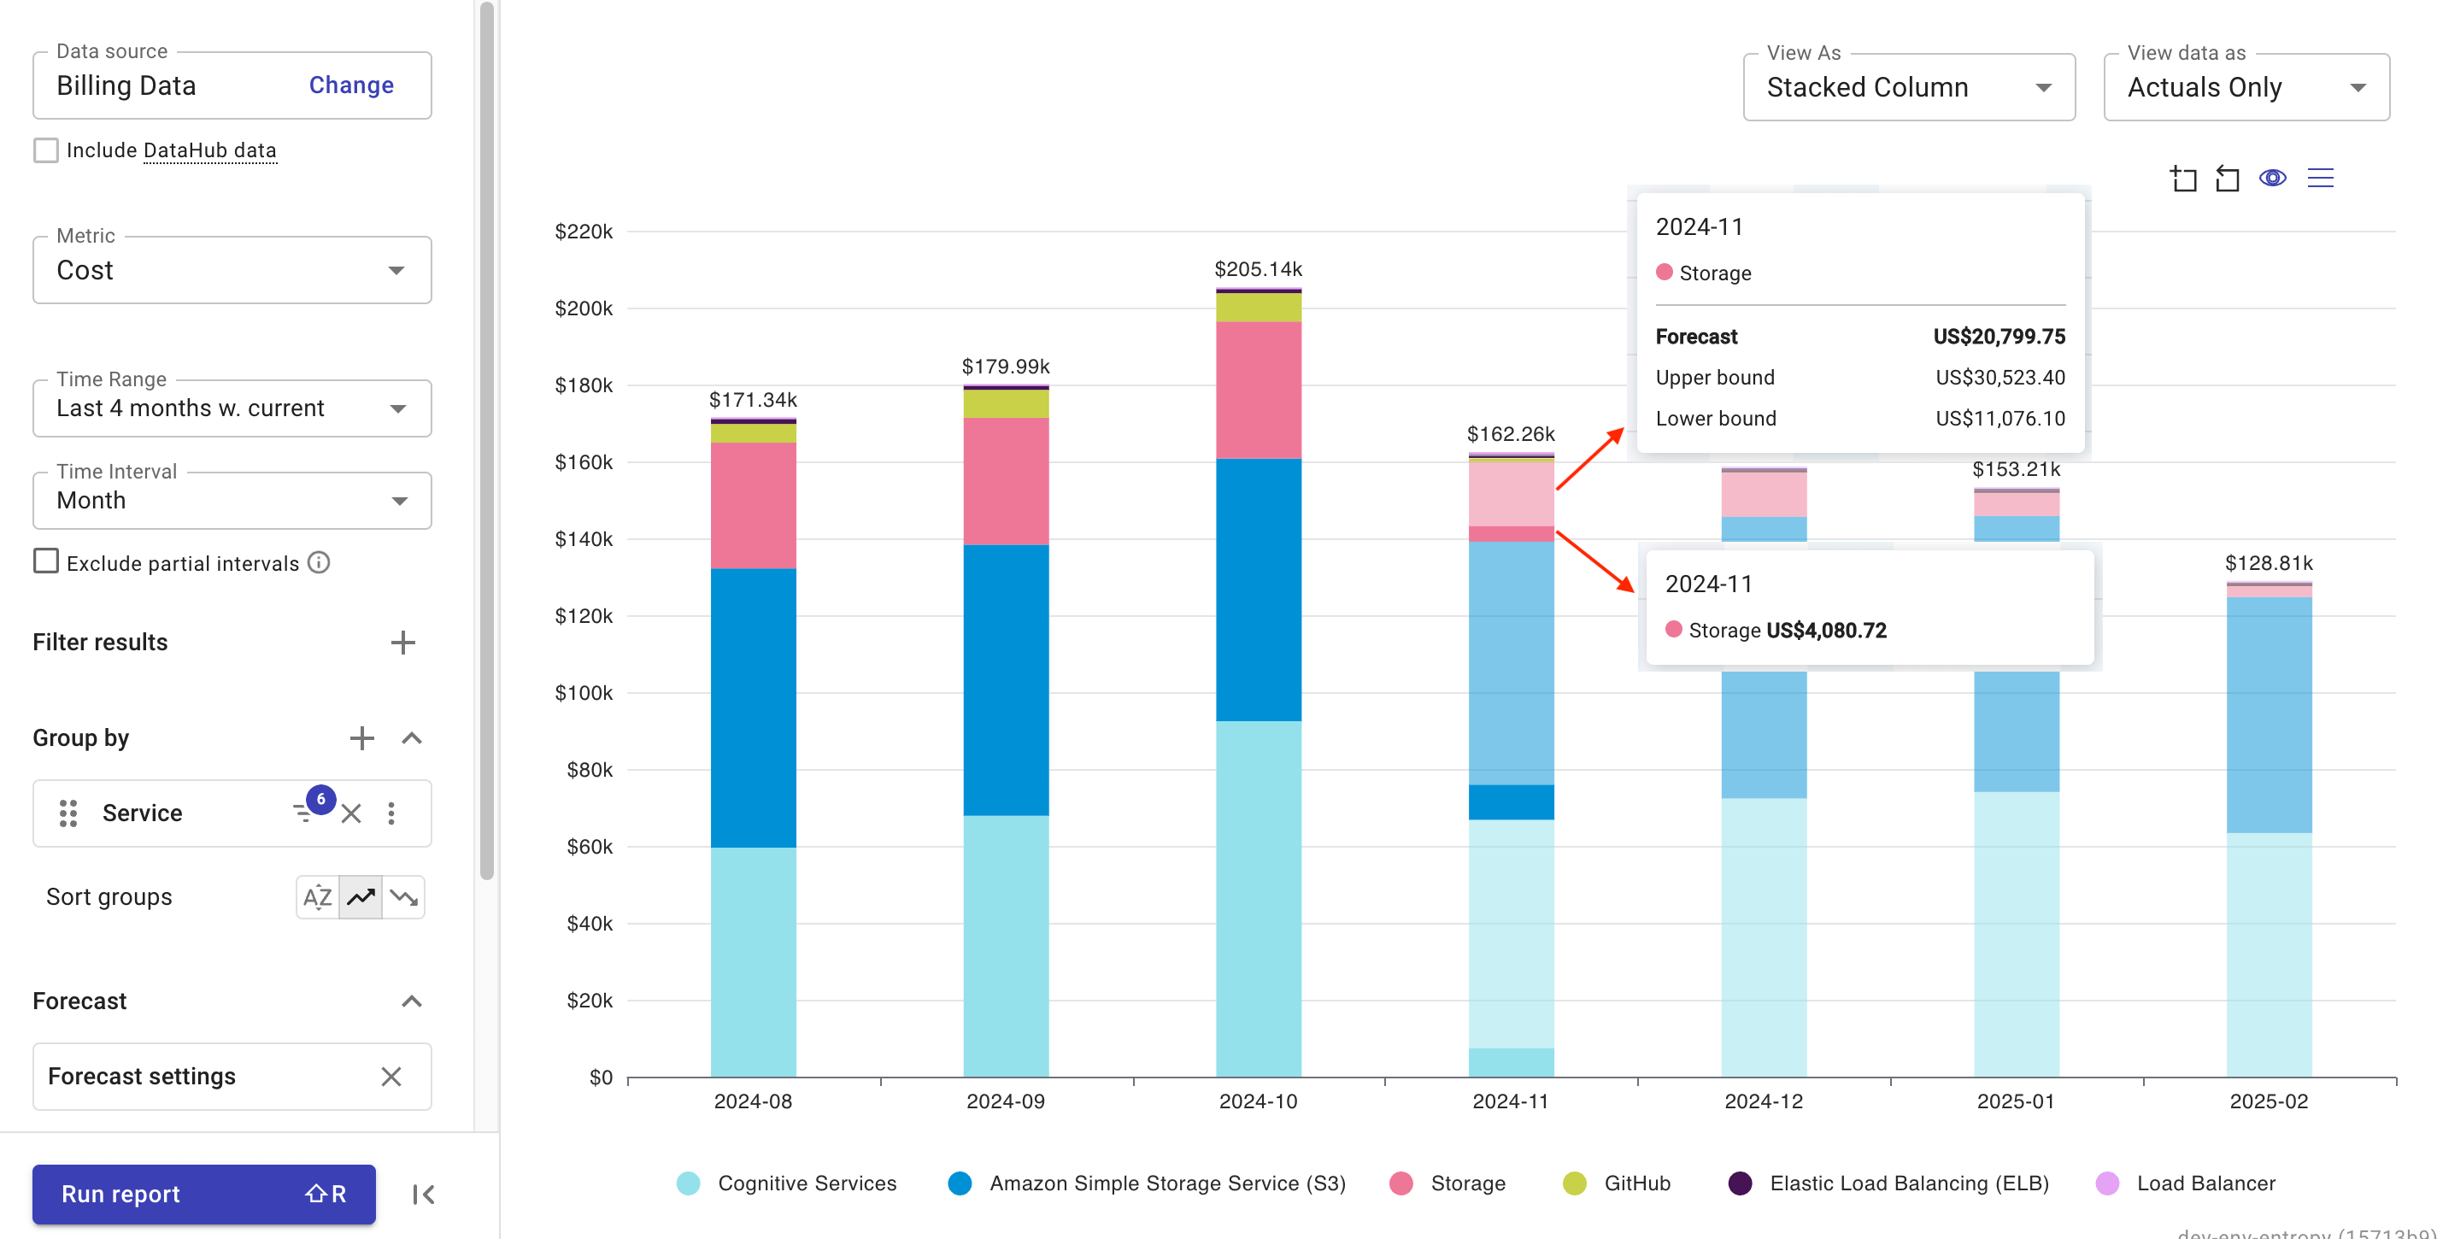
Task: Check the Exclude partial intervals option
Action: point(45,561)
